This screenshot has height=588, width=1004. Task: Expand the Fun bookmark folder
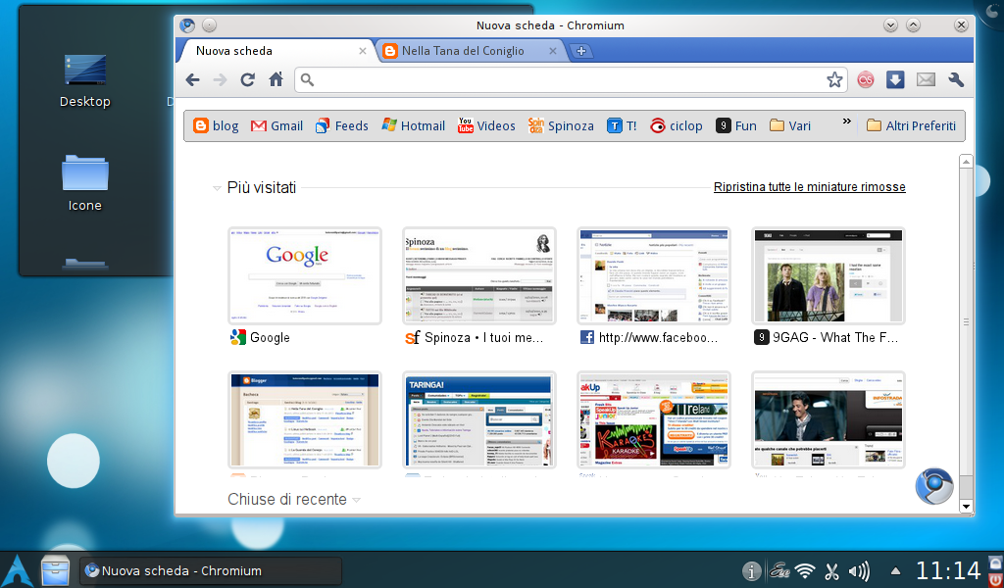[736, 126]
